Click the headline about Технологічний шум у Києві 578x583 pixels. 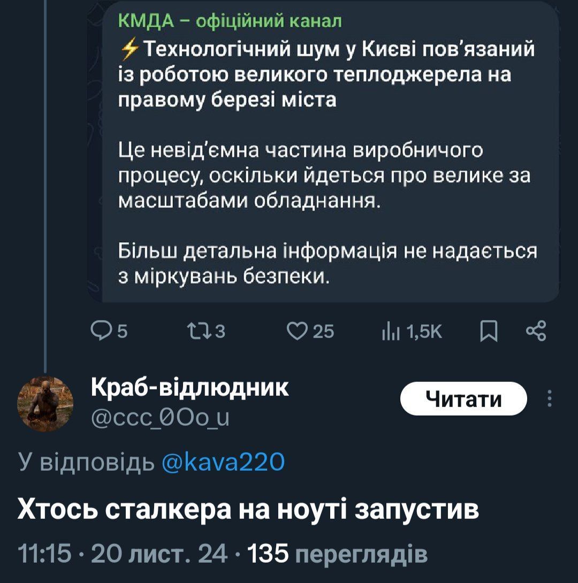(326, 75)
